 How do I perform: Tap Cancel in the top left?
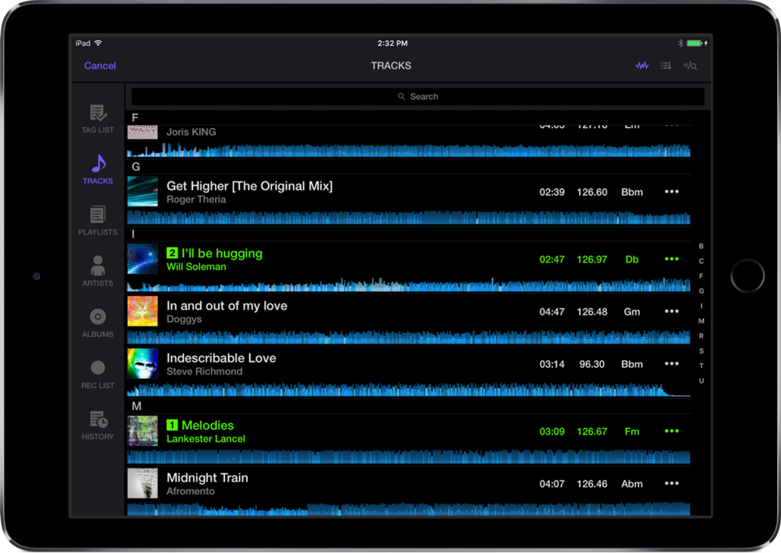click(100, 66)
